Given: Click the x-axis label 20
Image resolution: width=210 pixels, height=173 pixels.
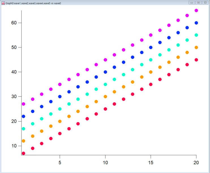Looking at the screenshot, I should (x=196, y=163).
